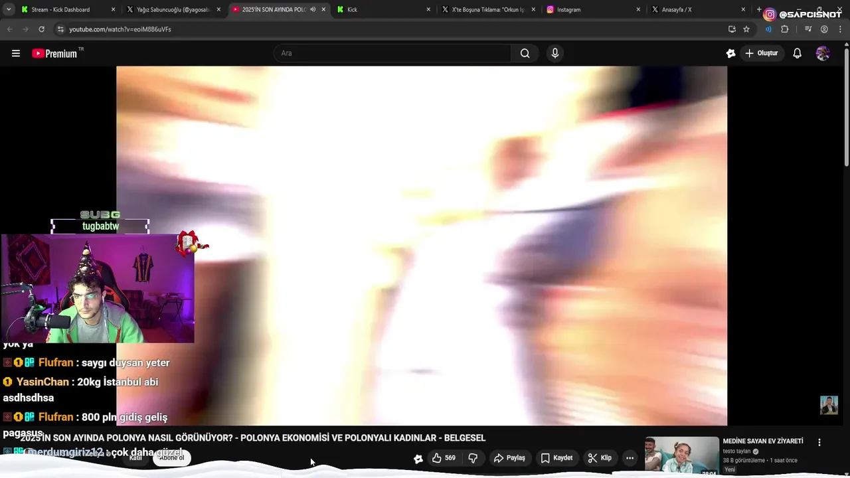The height and width of the screenshot is (478, 850).
Task: Close the Anasayfa / X tab
Action: tap(743, 9)
